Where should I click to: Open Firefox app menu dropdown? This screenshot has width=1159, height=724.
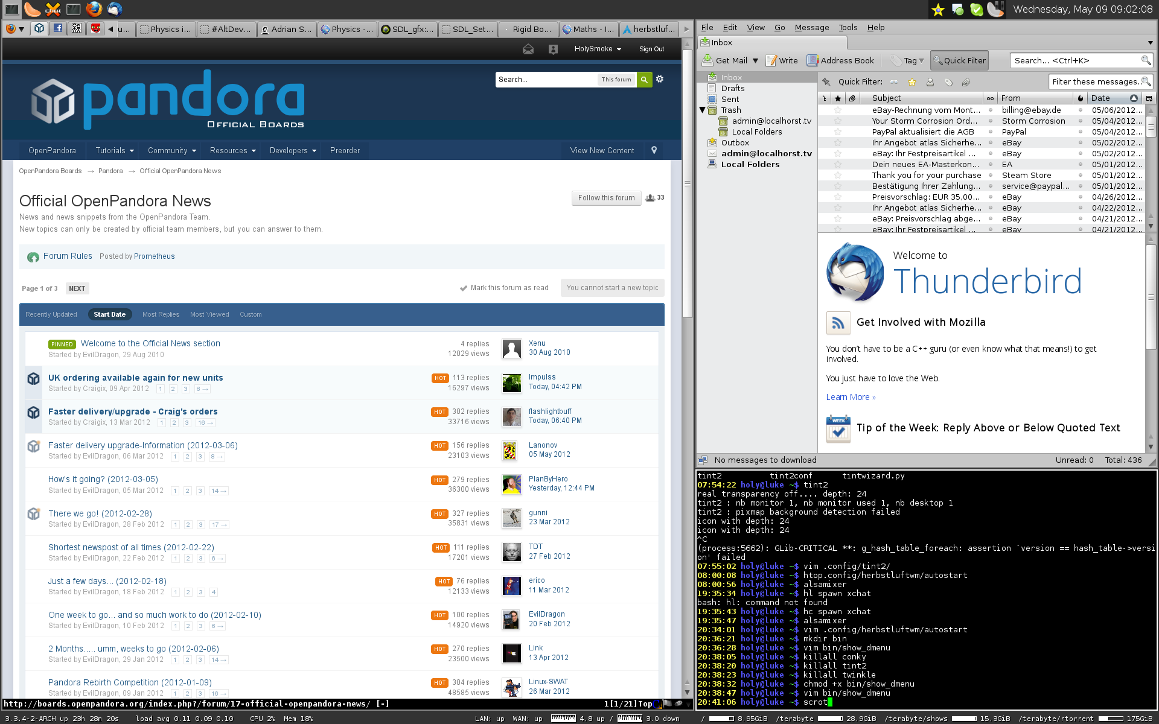14,28
